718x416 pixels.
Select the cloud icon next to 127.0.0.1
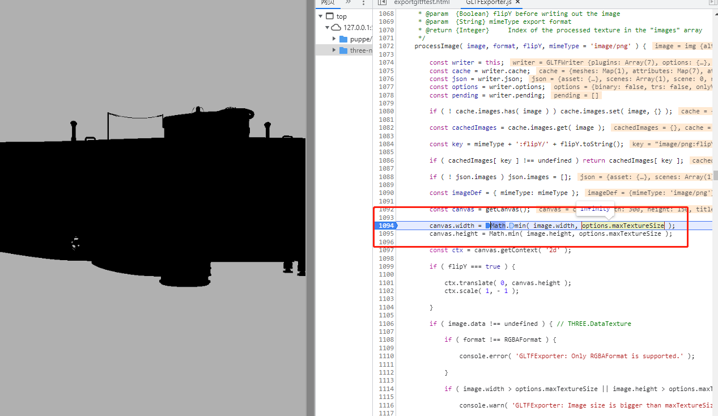336,27
